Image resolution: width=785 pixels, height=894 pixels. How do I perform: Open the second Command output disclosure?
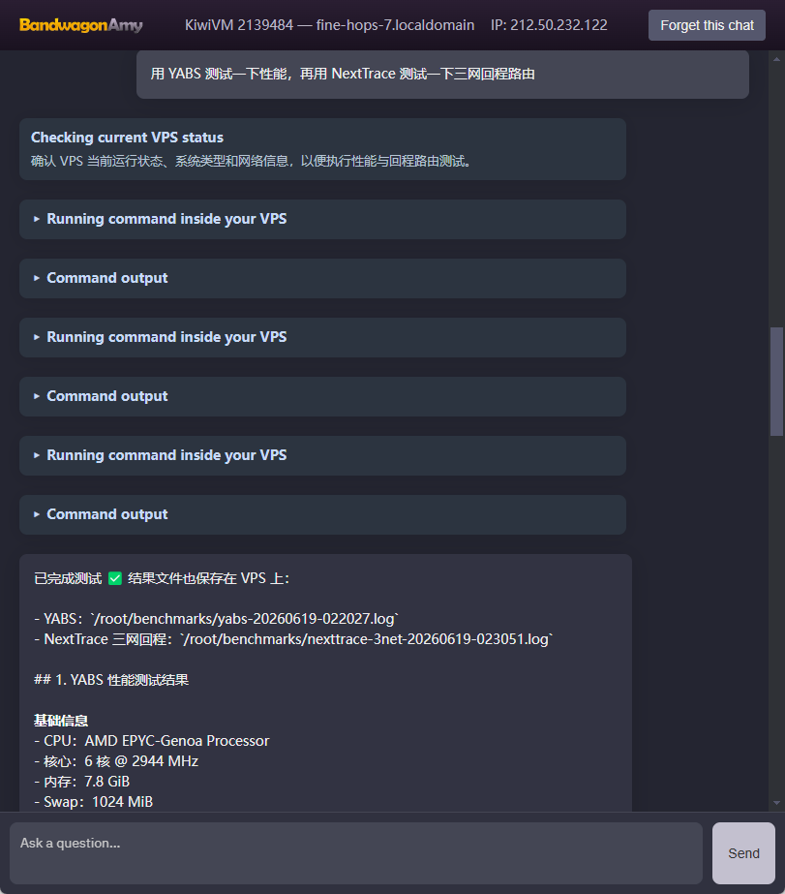point(322,396)
